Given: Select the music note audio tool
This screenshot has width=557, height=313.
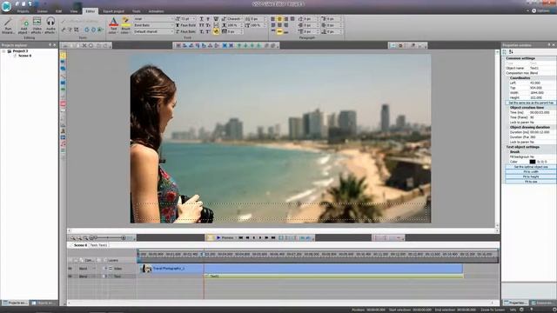Looking at the screenshot, I should (63, 144).
